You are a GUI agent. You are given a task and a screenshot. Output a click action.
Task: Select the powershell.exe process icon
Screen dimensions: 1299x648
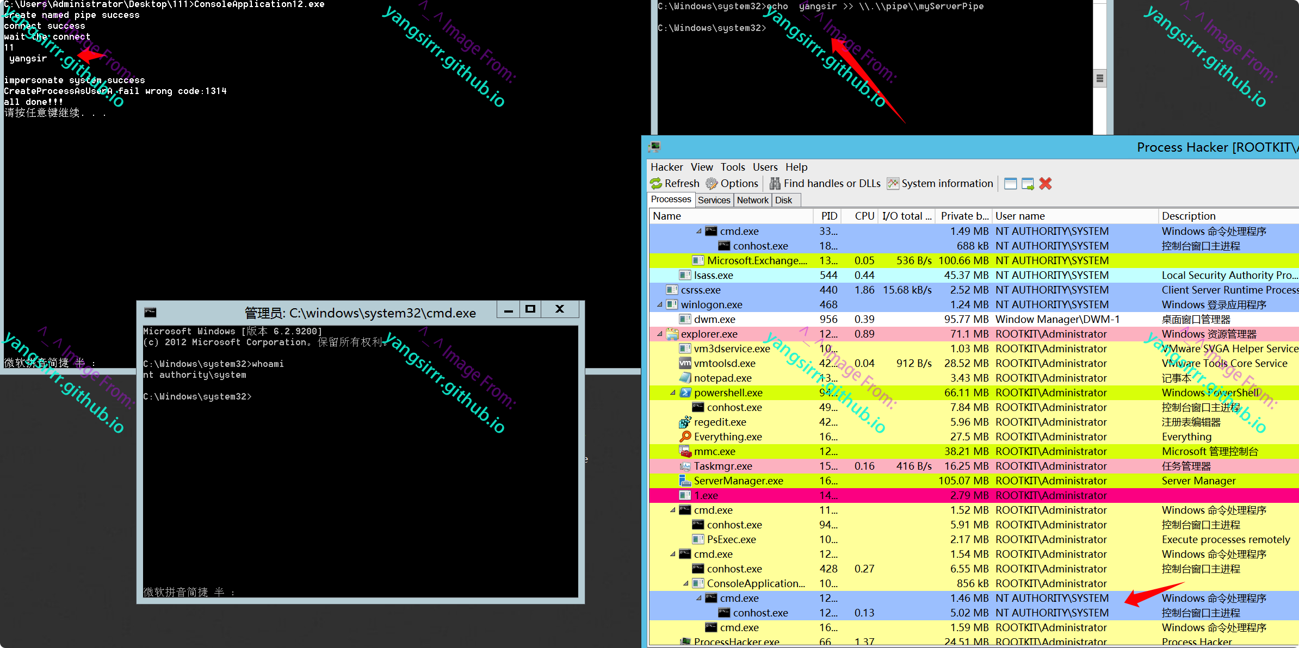[x=685, y=392]
